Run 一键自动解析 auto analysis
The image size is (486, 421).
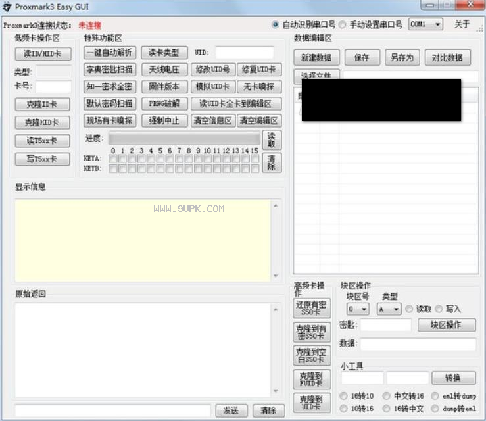[x=110, y=53]
